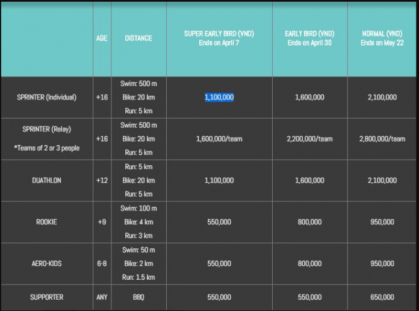The height and width of the screenshot is (311, 419).
Task: Click the 6-8 age cell for Aero-Kids
Action: [x=102, y=263]
